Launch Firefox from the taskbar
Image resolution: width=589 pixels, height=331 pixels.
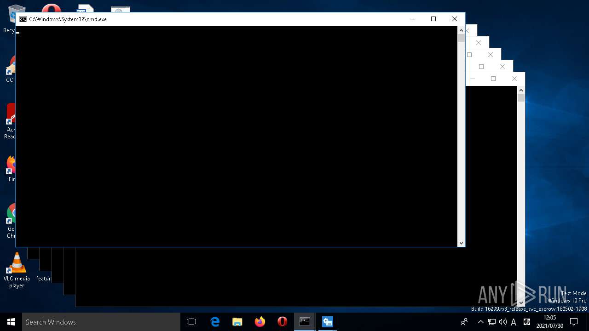click(260, 322)
